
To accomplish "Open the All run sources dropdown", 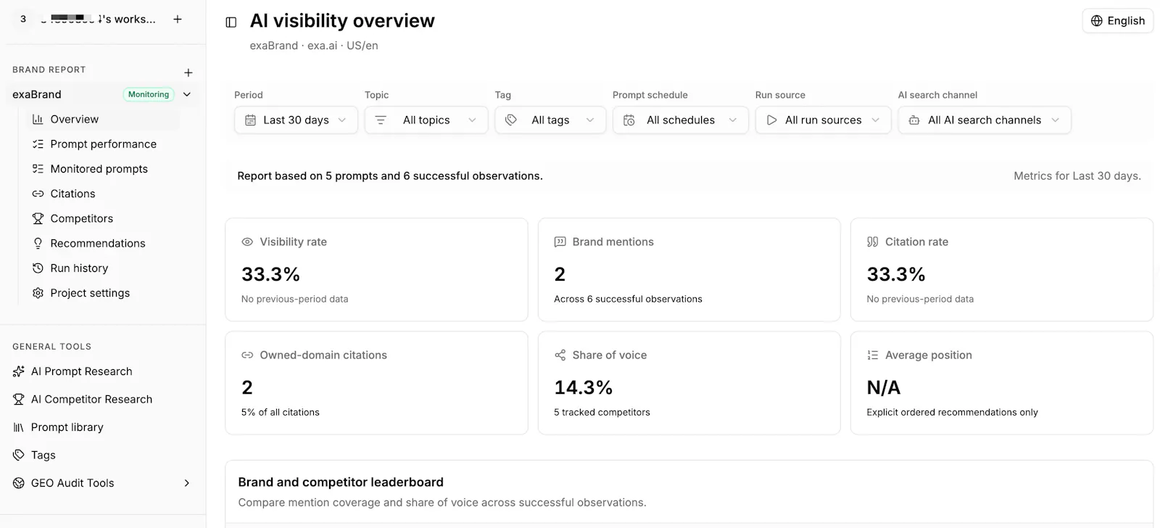I will click(823, 120).
